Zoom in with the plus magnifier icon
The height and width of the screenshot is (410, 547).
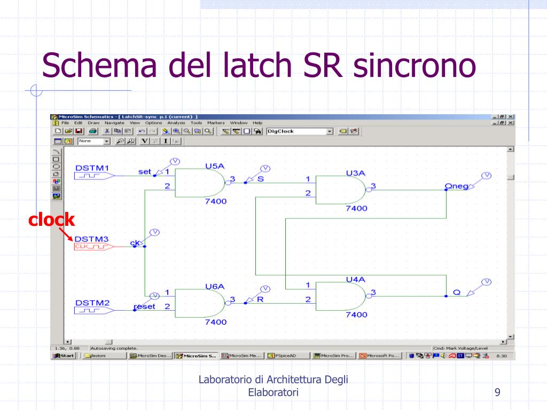(x=176, y=131)
